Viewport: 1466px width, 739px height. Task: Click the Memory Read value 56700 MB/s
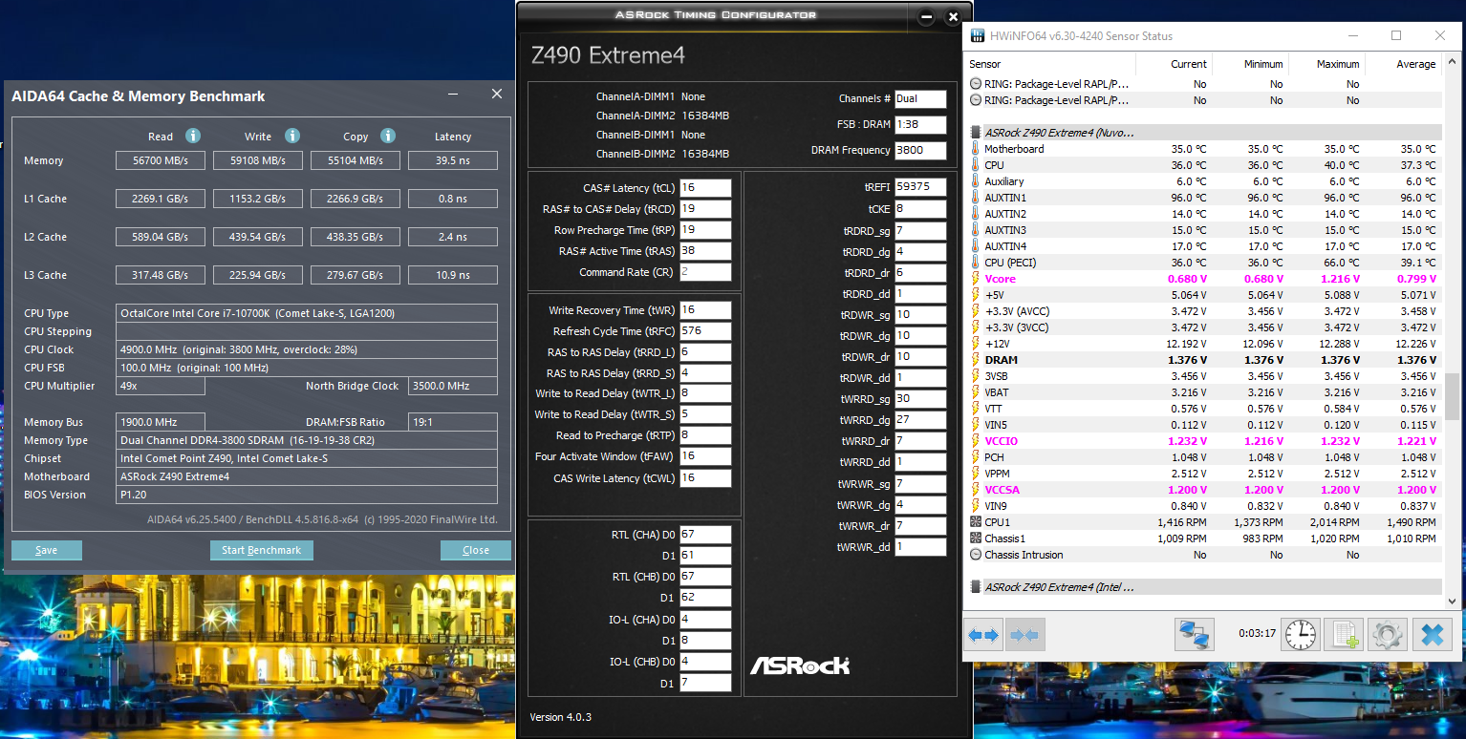click(x=161, y=160)
